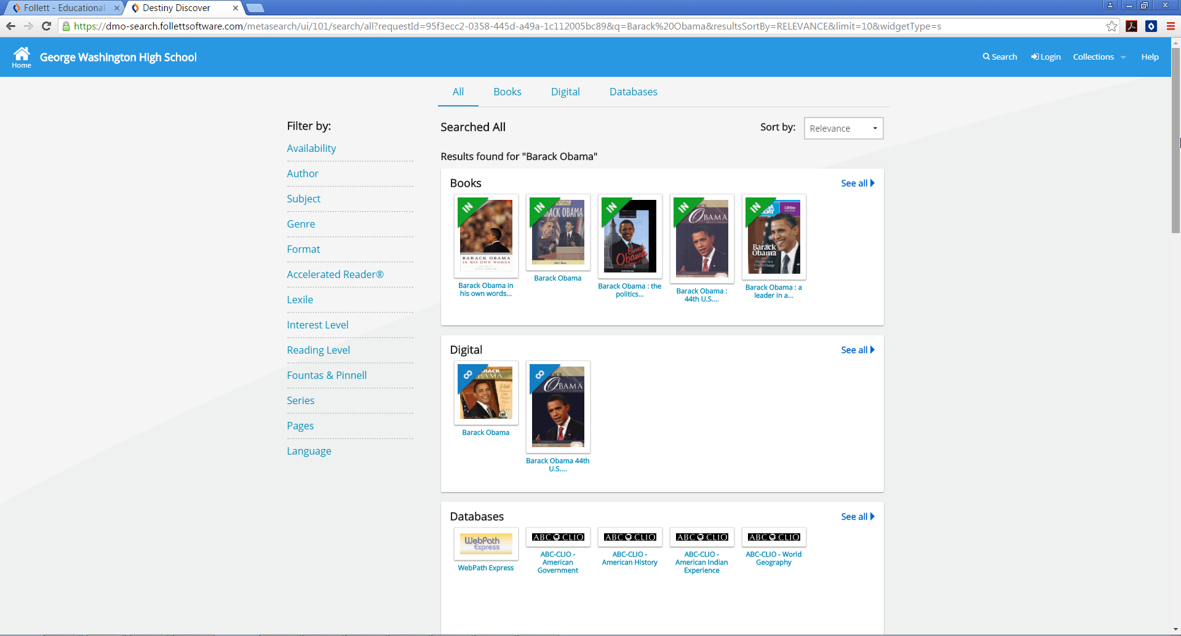The height and width of the screenshot is (636, 1181).
Task: Click the WebPath Express link
Action: point(486,568)
